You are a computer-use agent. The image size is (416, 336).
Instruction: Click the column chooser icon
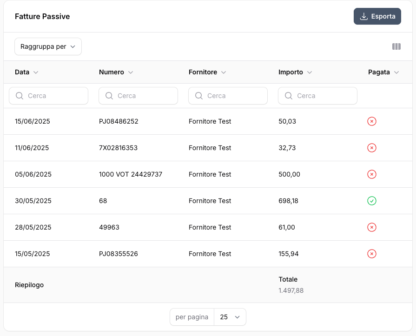pyautogui.click(x=396, y=46)
